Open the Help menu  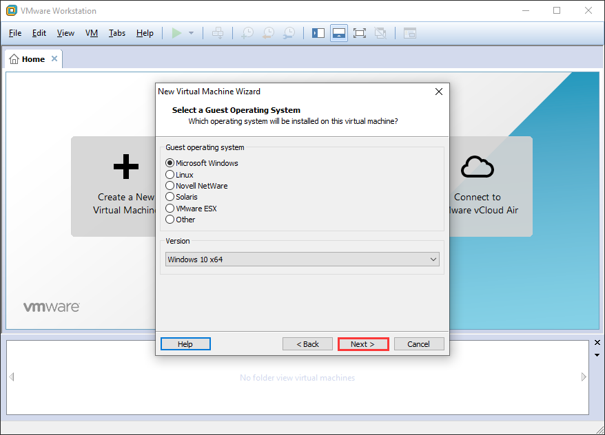point(145,33)
